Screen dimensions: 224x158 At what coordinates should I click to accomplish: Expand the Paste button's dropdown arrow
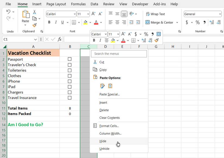point(25,25)
